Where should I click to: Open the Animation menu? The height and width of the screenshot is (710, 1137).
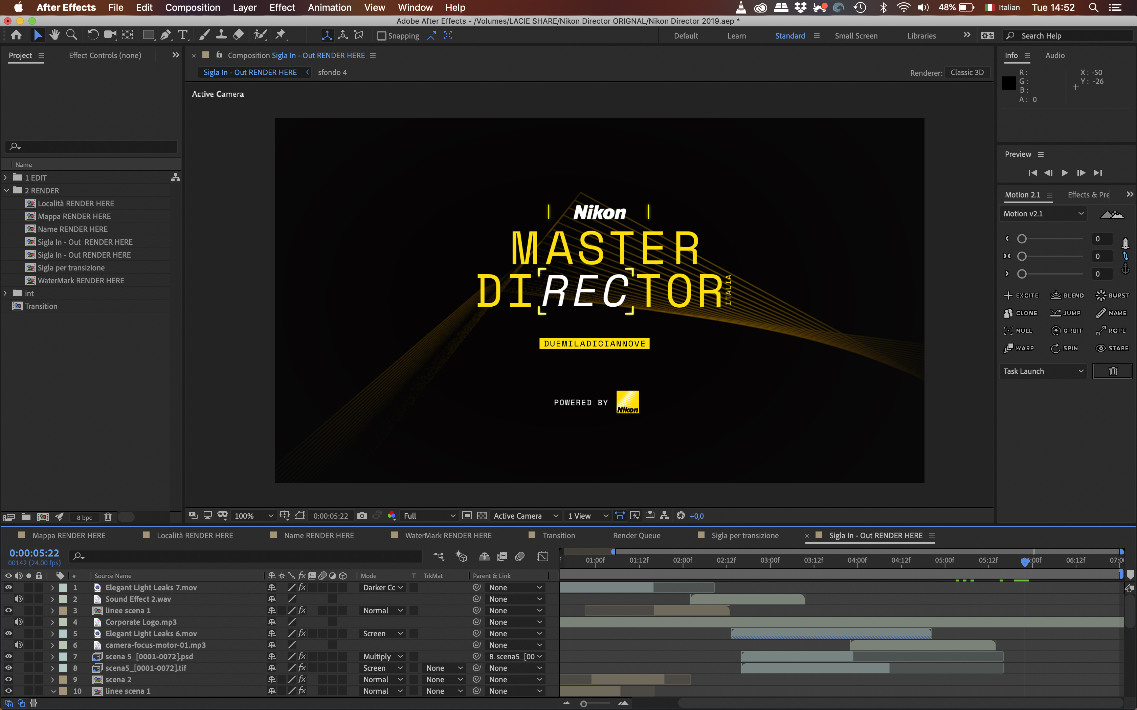329,7
